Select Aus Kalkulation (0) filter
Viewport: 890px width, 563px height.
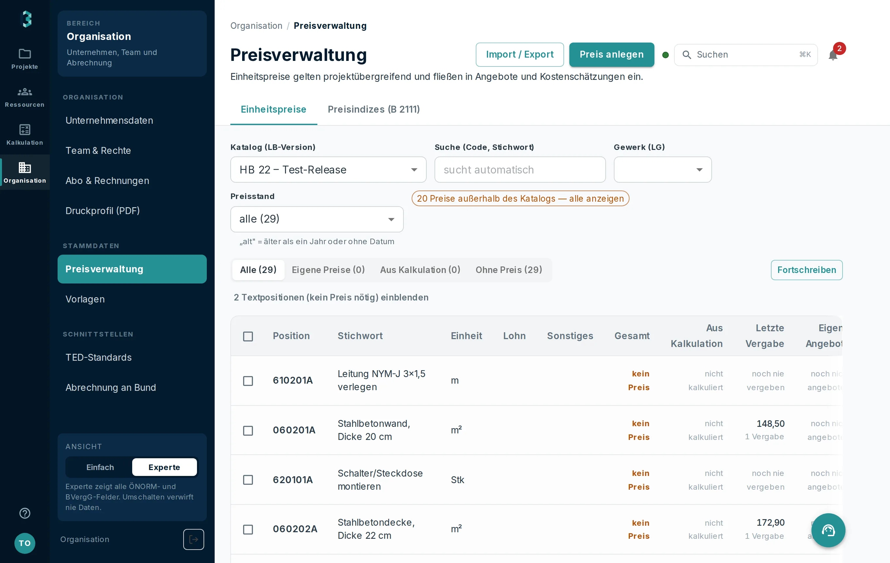420,270
